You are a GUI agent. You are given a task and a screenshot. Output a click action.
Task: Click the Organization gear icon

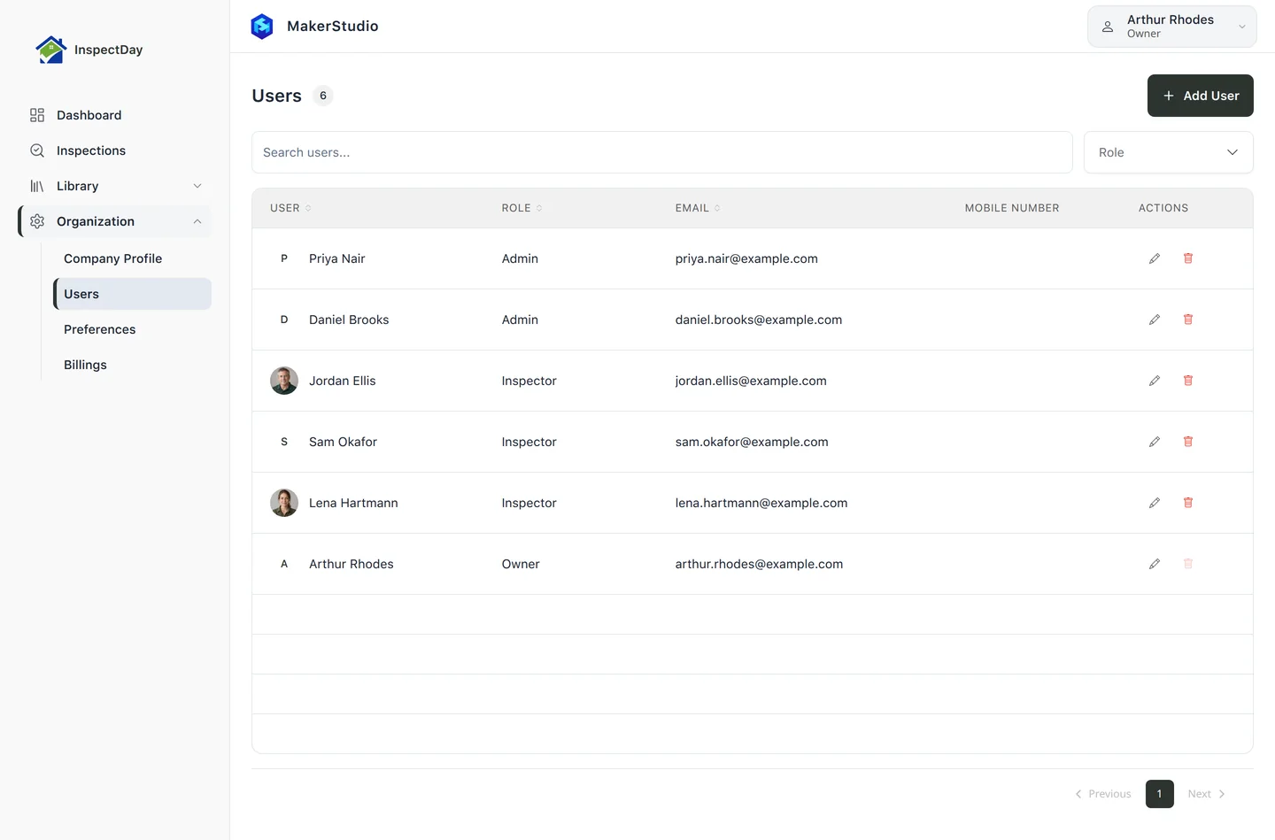(x=37, y=221)
